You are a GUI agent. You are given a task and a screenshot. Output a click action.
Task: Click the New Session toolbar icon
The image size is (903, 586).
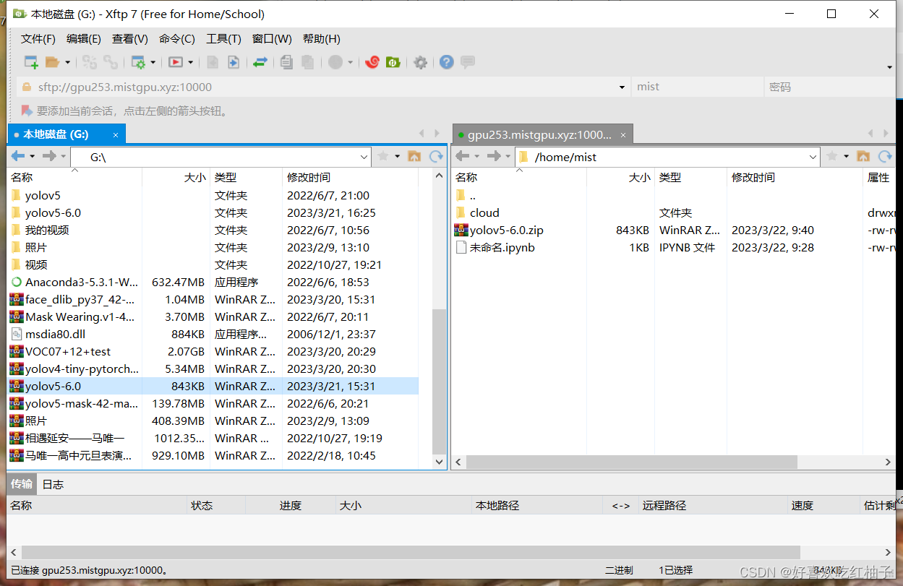click(x=31, y=62)
